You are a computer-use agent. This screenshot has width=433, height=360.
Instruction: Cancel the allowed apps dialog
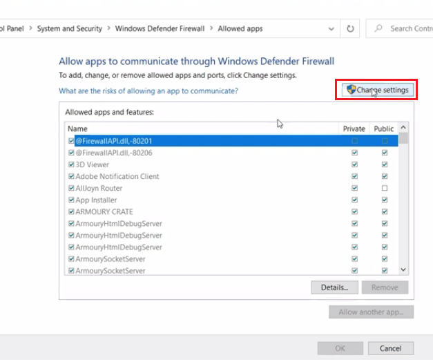coord(391,348)
